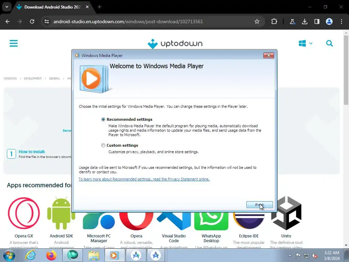Image resolution: width=349 pixels, height=262 pixels.
Task: Click the muted volume tray icon
Action: pyautogui.click(x=315, y=256)
